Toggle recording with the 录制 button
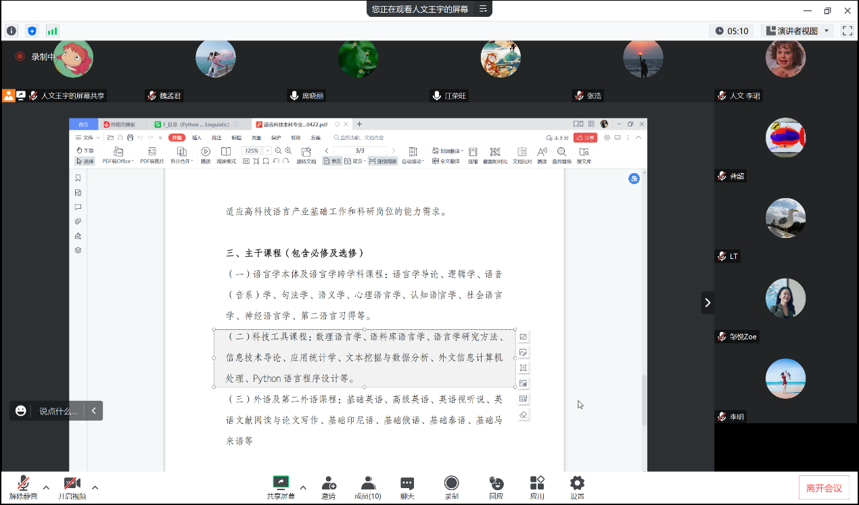This screenshot has width=859, height=505. 451,487
